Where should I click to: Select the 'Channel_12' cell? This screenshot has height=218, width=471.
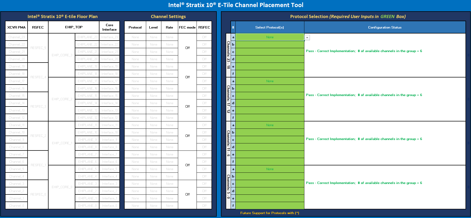pyautogui.click(x=17, y=118)
